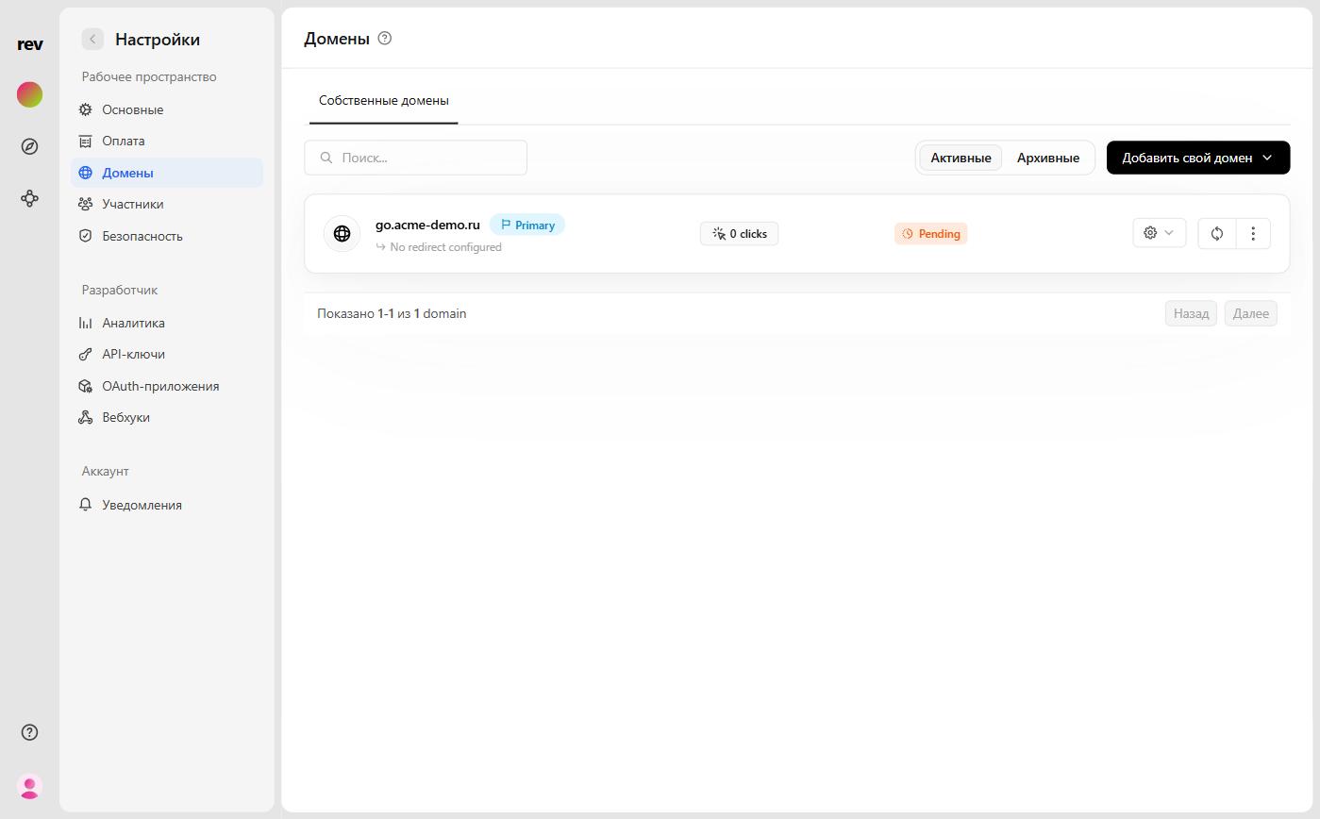Go back using the arrow beside Настройки
Screen dimensions: 1320x819
pos(92,39)
